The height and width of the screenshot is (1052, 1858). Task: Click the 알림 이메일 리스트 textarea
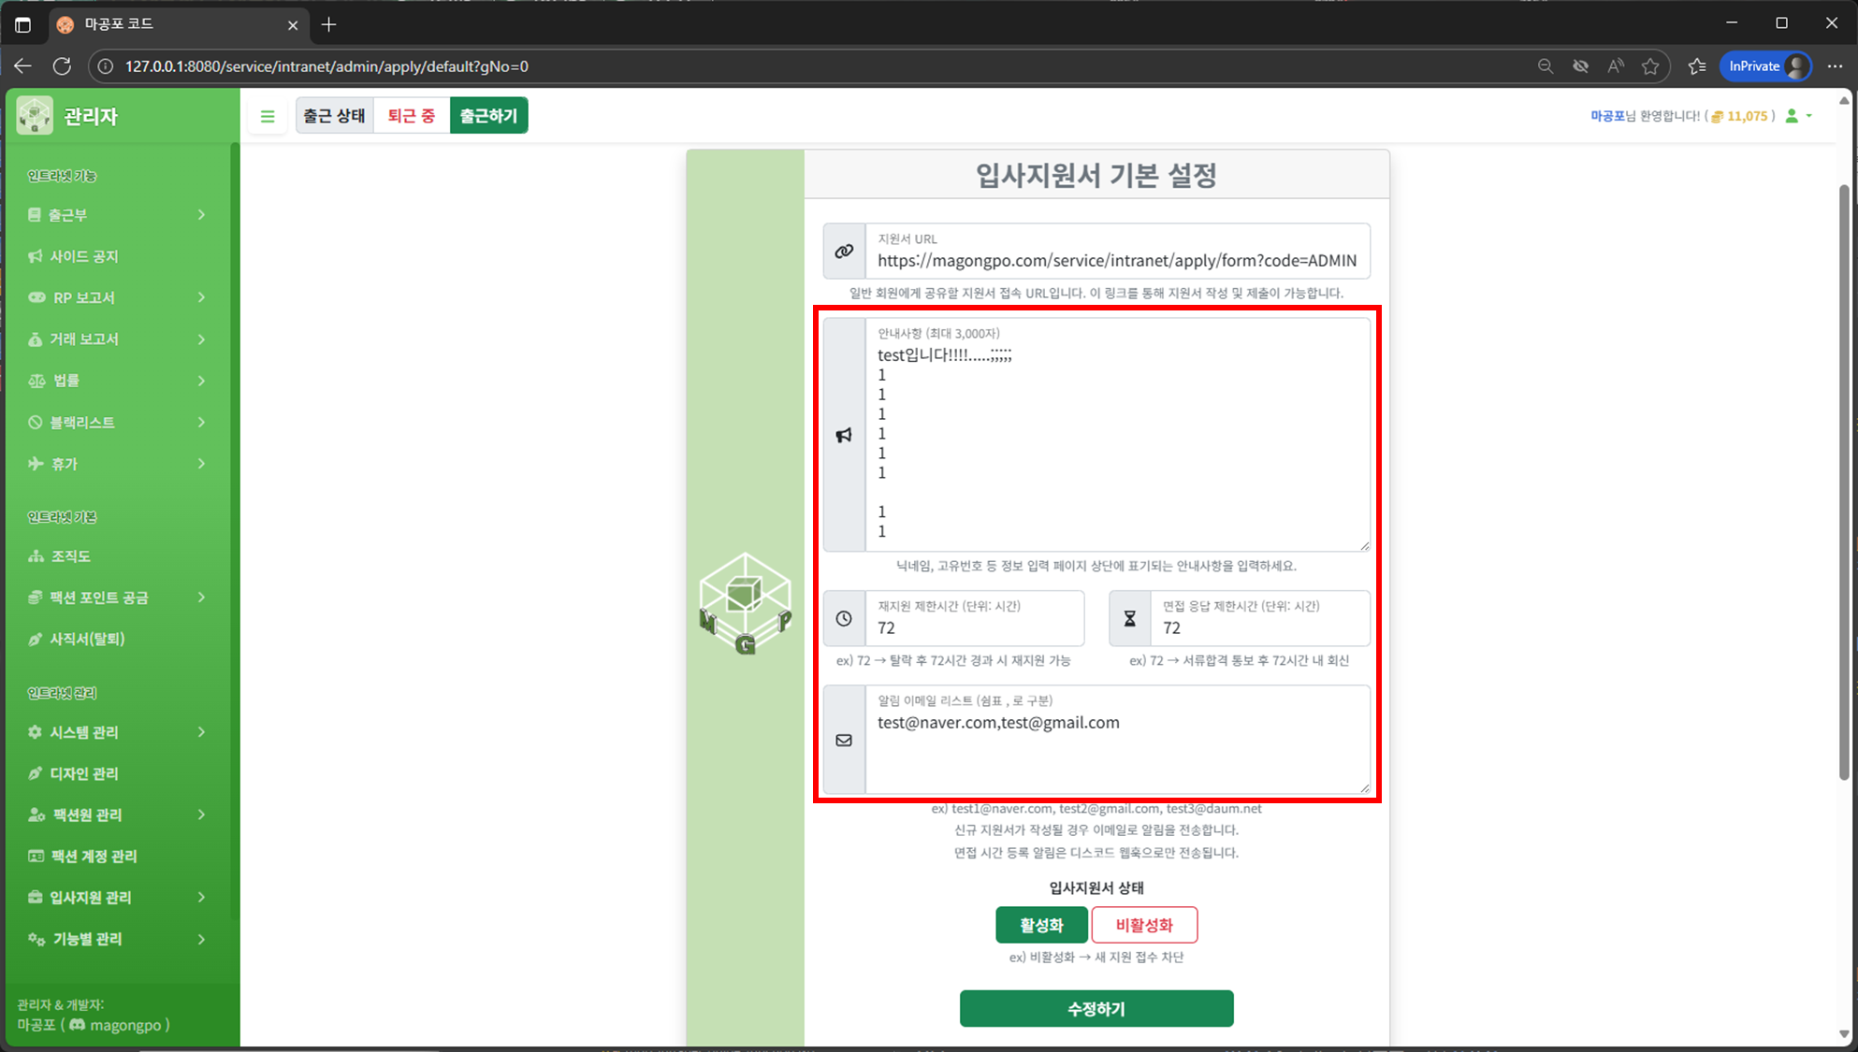coord(1117,741)
